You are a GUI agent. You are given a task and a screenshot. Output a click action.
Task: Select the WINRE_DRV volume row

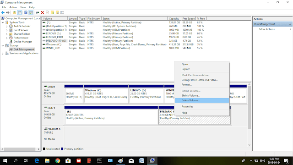pos(123,48)
